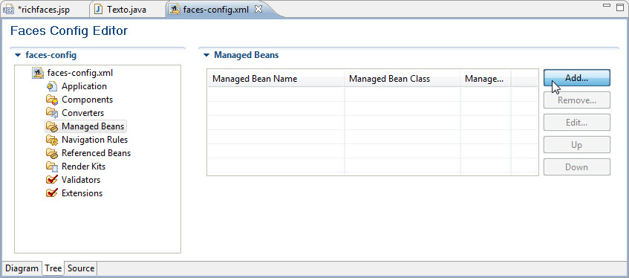Select Components in the tree

87,100
